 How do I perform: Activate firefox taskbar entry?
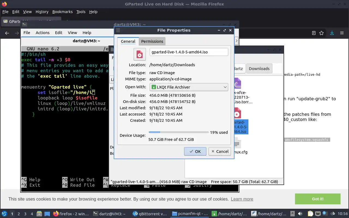71,214
